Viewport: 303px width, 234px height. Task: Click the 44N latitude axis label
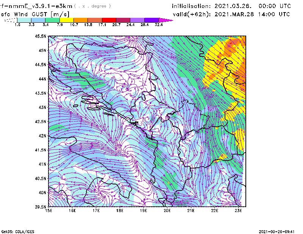42,79
